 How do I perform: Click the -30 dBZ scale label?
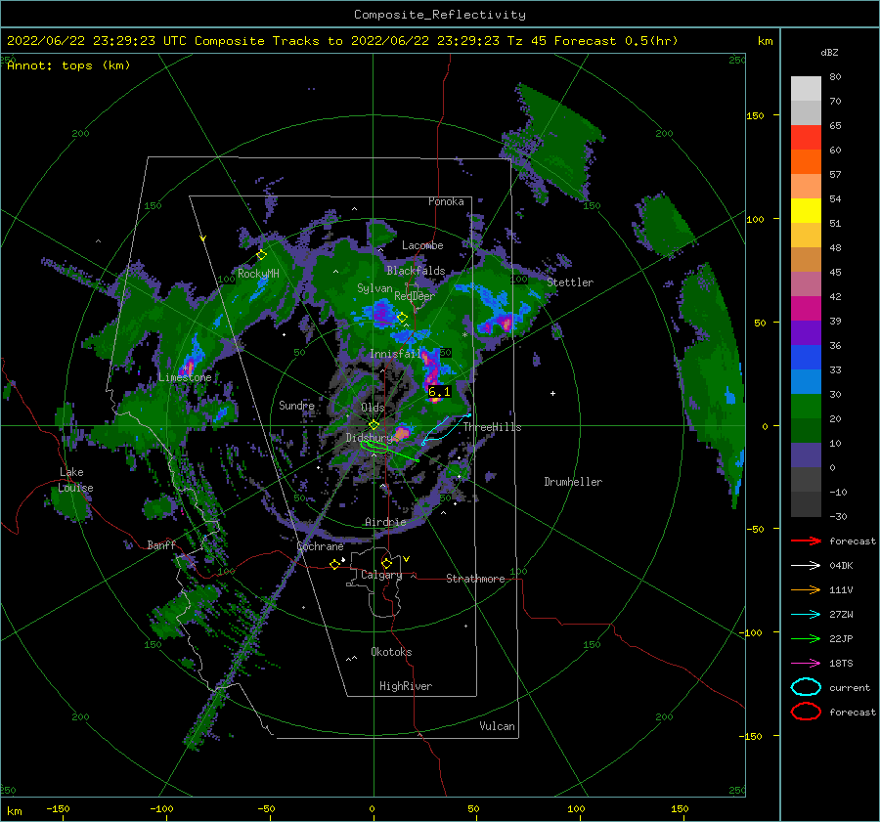838,516
